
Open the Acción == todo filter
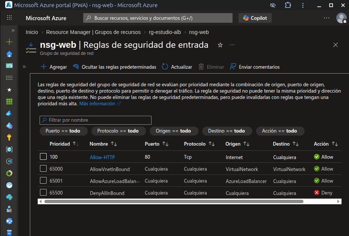click(x=280, y=131)
